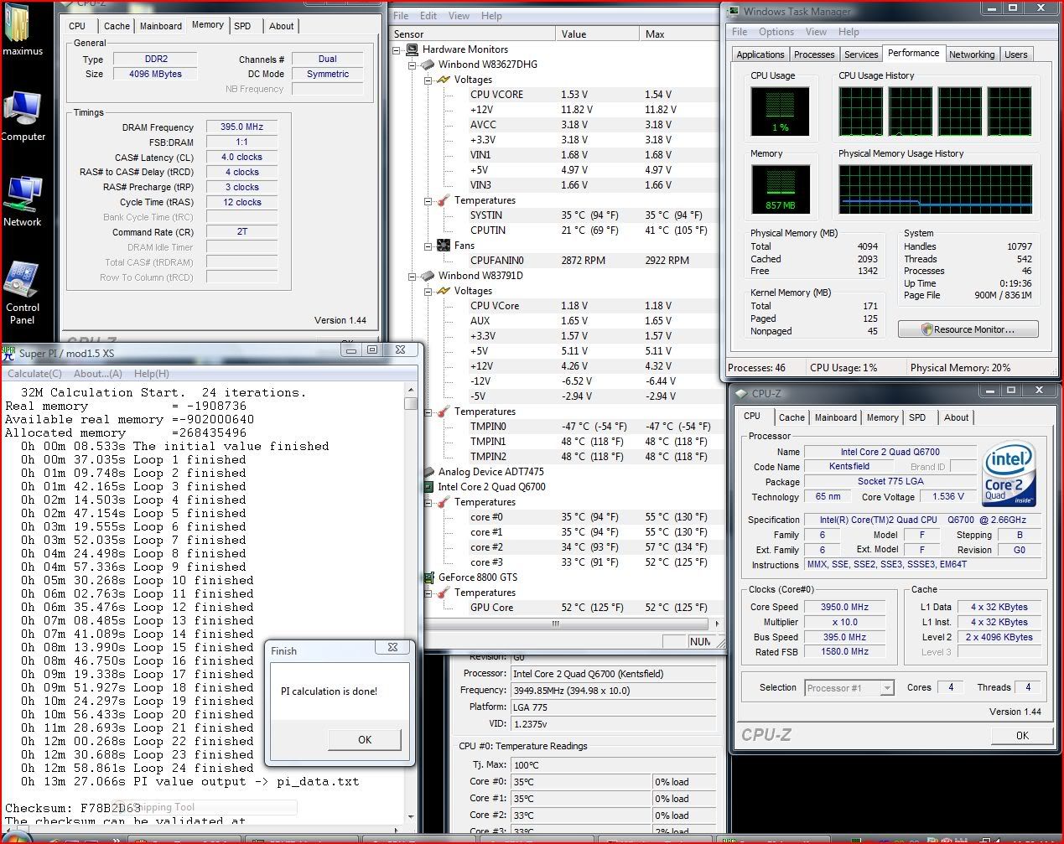Click the title bar icon of the CPU-Z processor window
This screenshot has width=1064, height=844.
coord(740,393)
